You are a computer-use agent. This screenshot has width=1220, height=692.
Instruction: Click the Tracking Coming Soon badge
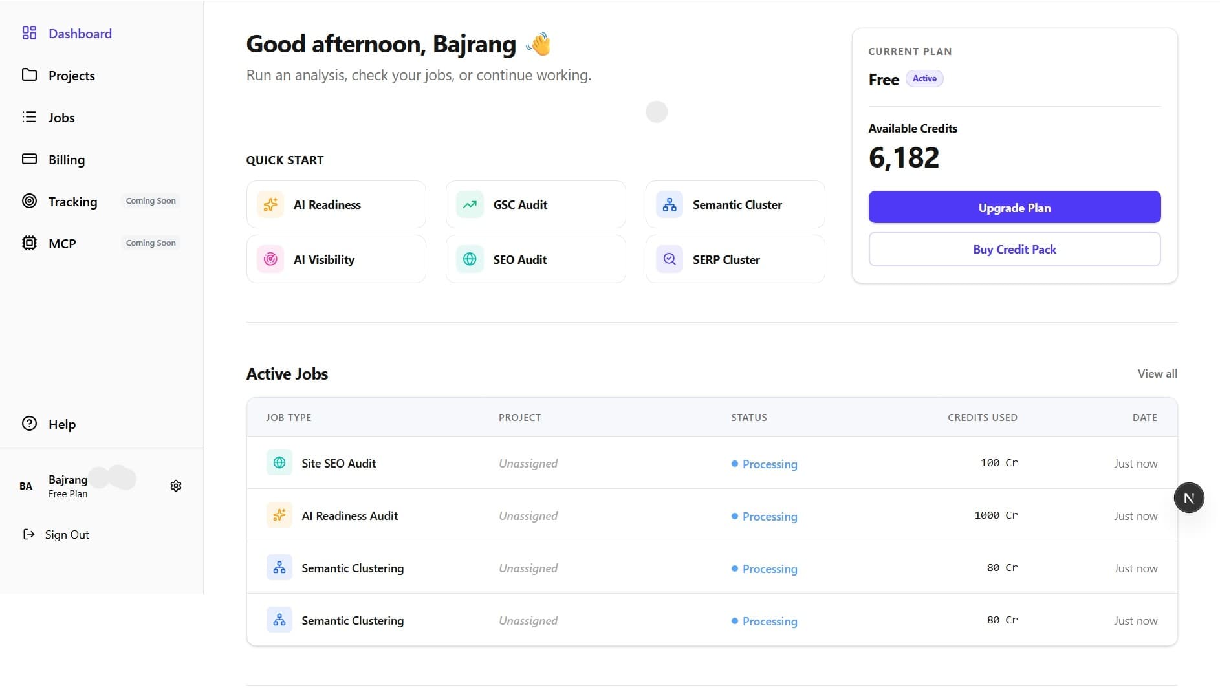[x=151, y=201]
